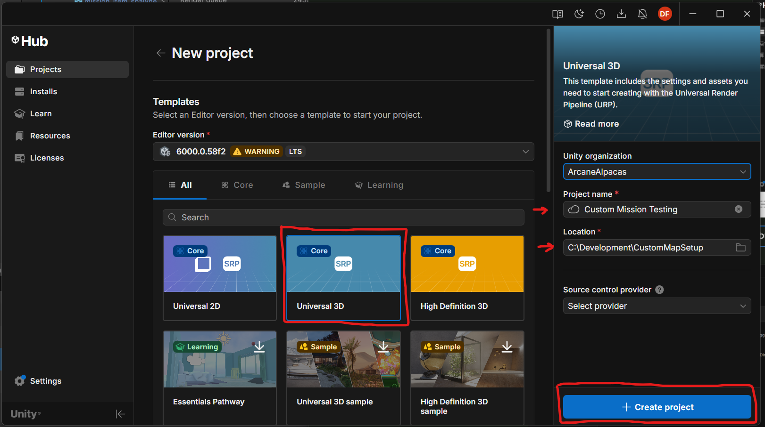Image resolution: width=765 pixels, height=427 pixels.
Task: Open Resources in the sidebar
Action: [67, 136]
